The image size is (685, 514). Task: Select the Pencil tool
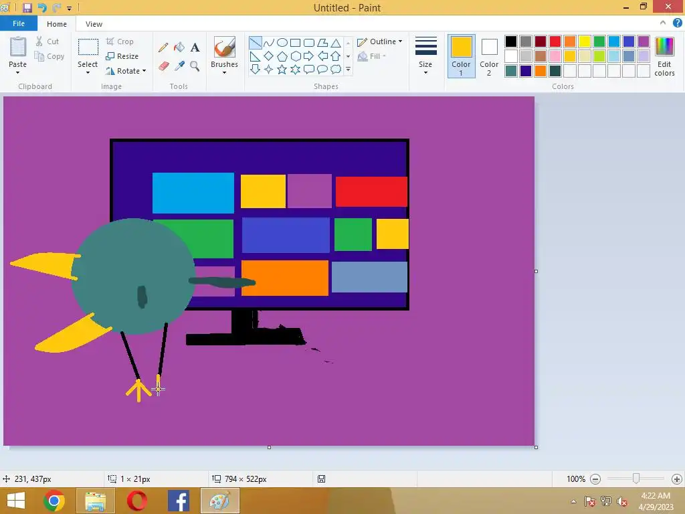[x=163, y=48]
